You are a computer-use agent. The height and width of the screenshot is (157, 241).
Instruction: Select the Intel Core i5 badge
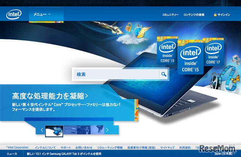point(191,57)
